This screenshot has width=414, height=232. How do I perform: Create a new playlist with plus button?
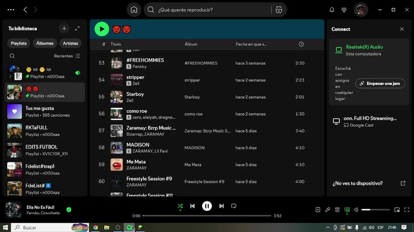(64, 28)
